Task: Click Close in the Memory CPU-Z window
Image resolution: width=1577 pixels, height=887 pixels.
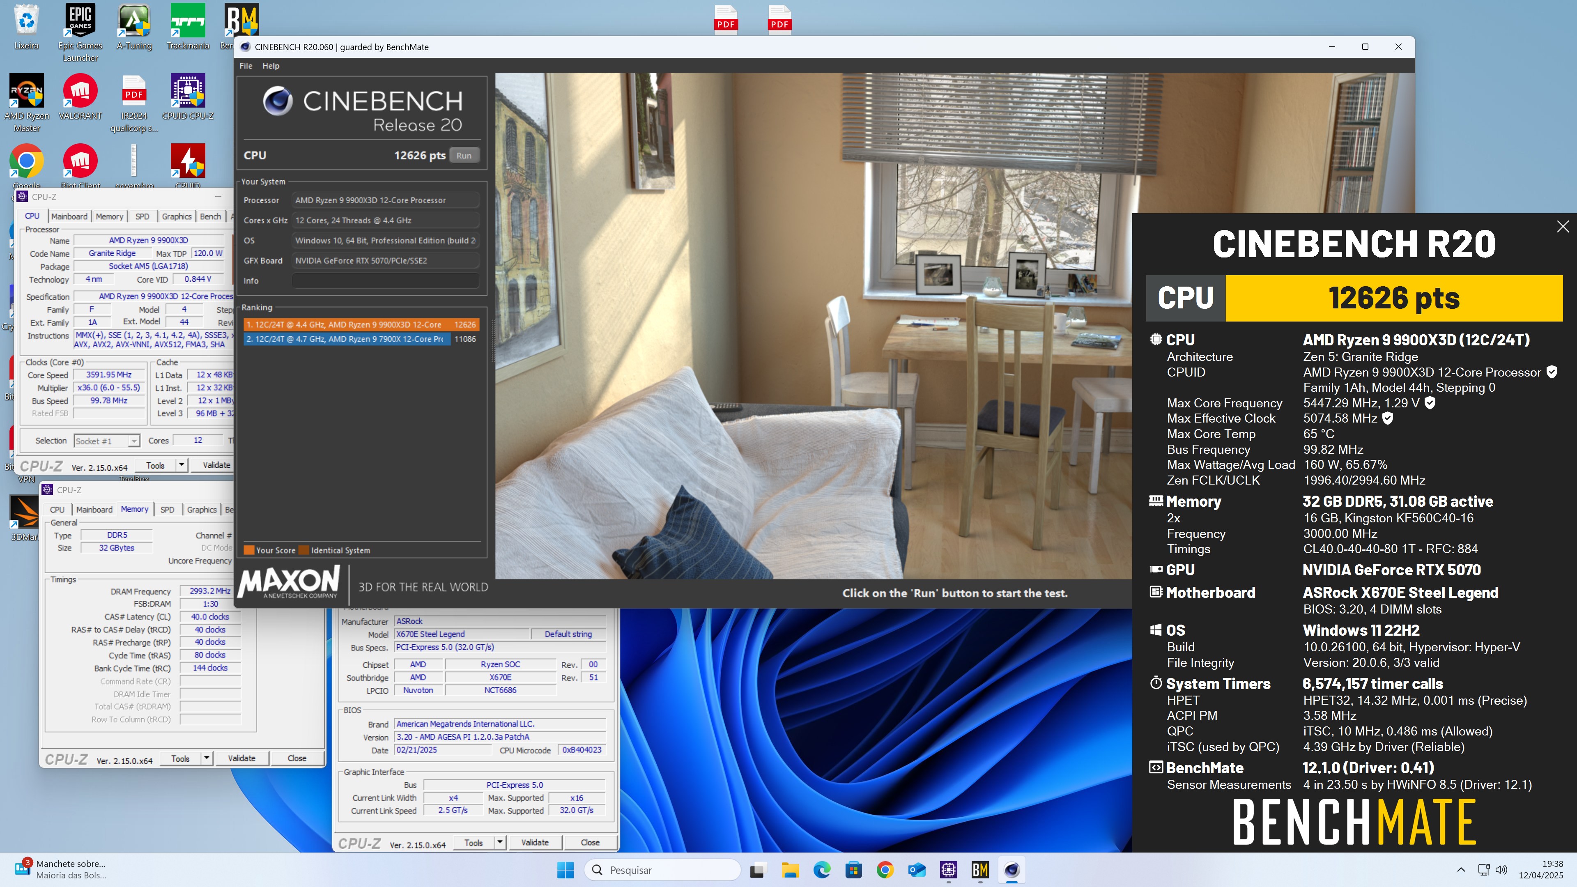Action: (297, 758)
